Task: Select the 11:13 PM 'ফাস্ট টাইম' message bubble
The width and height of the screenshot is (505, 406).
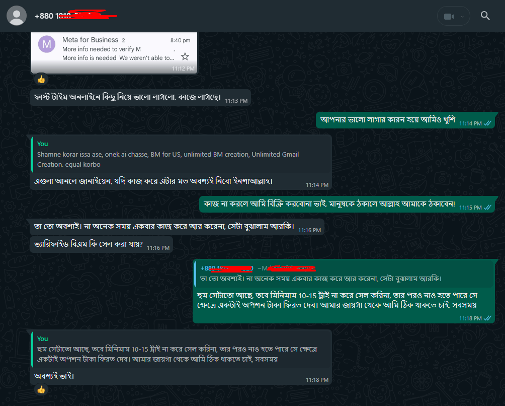Action: 140,97
